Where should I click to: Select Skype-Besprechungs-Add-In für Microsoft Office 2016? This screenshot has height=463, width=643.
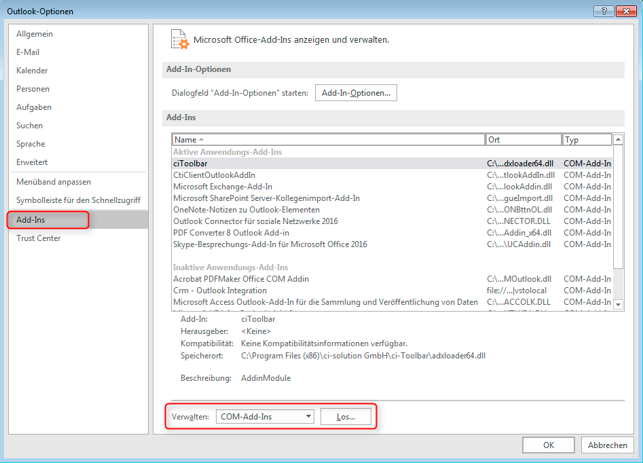pyautogui.click(x=392, y=244)
